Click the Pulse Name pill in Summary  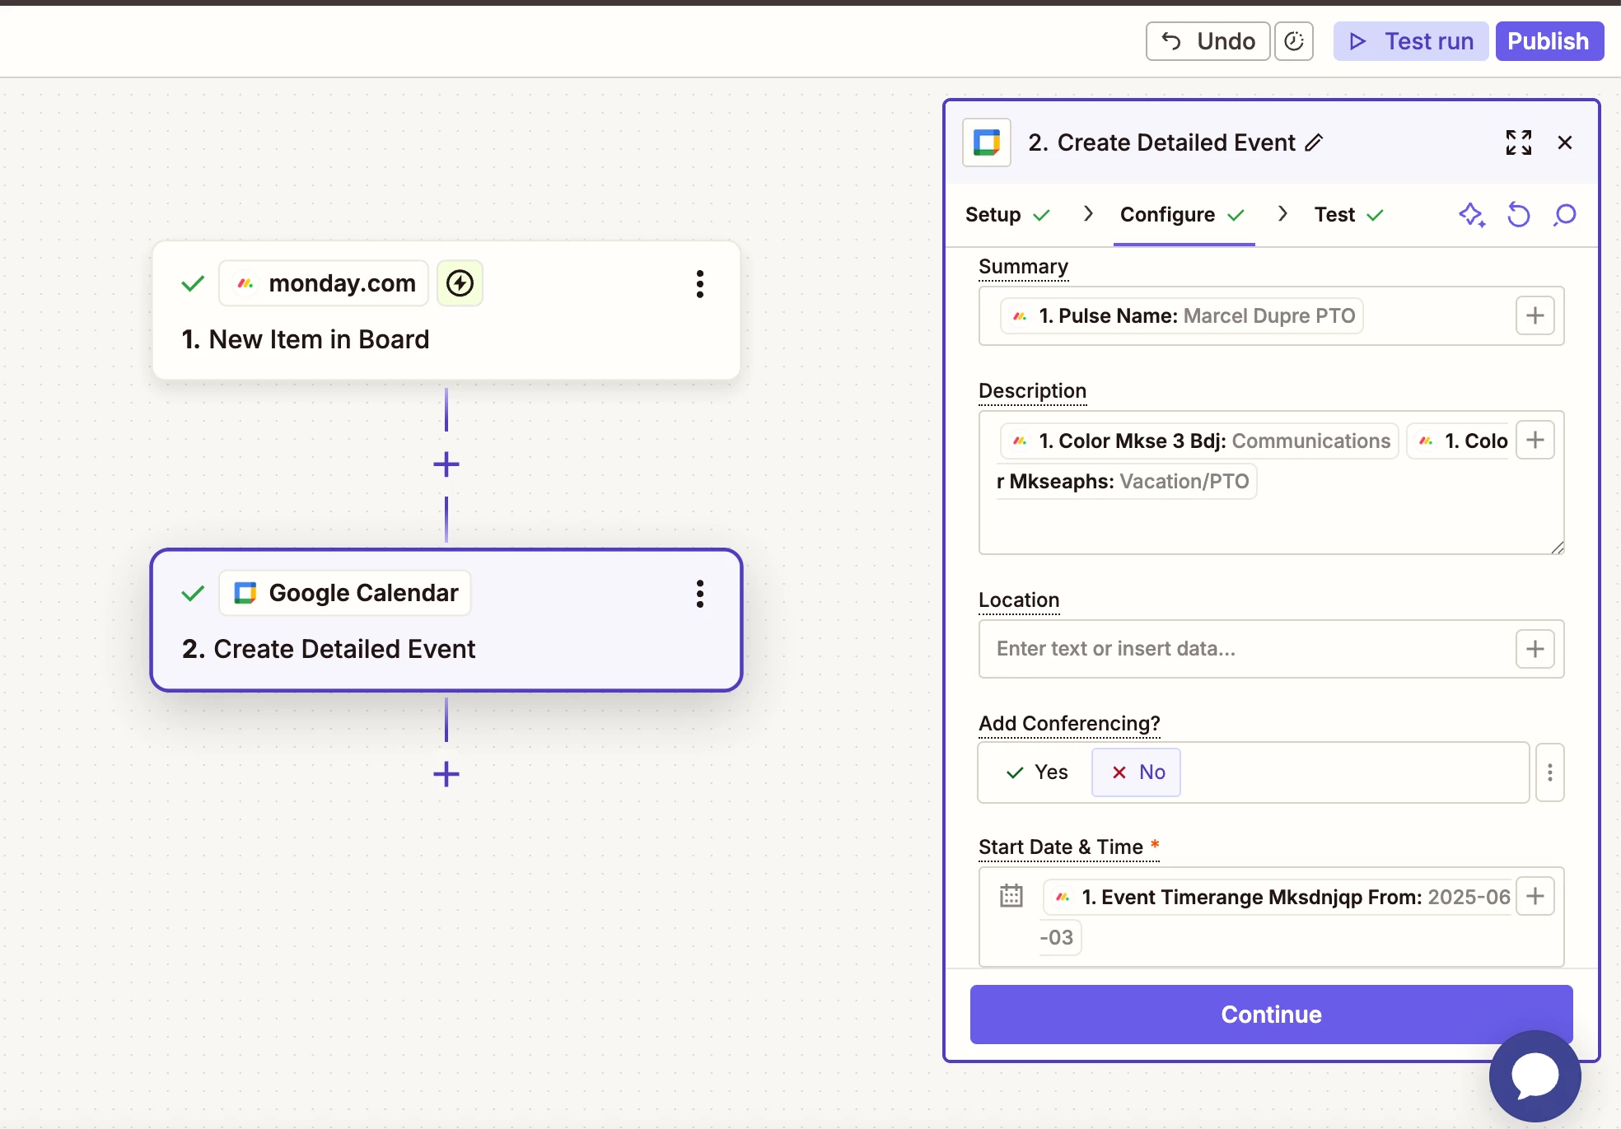coord(1181,316)
